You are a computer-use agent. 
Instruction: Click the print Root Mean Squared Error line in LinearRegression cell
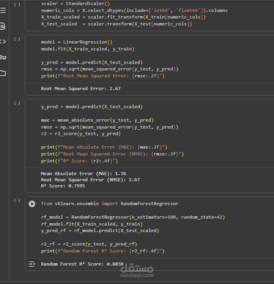point(103,76)
